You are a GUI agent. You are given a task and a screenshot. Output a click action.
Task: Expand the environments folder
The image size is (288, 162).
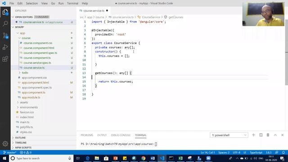point(18,107)
